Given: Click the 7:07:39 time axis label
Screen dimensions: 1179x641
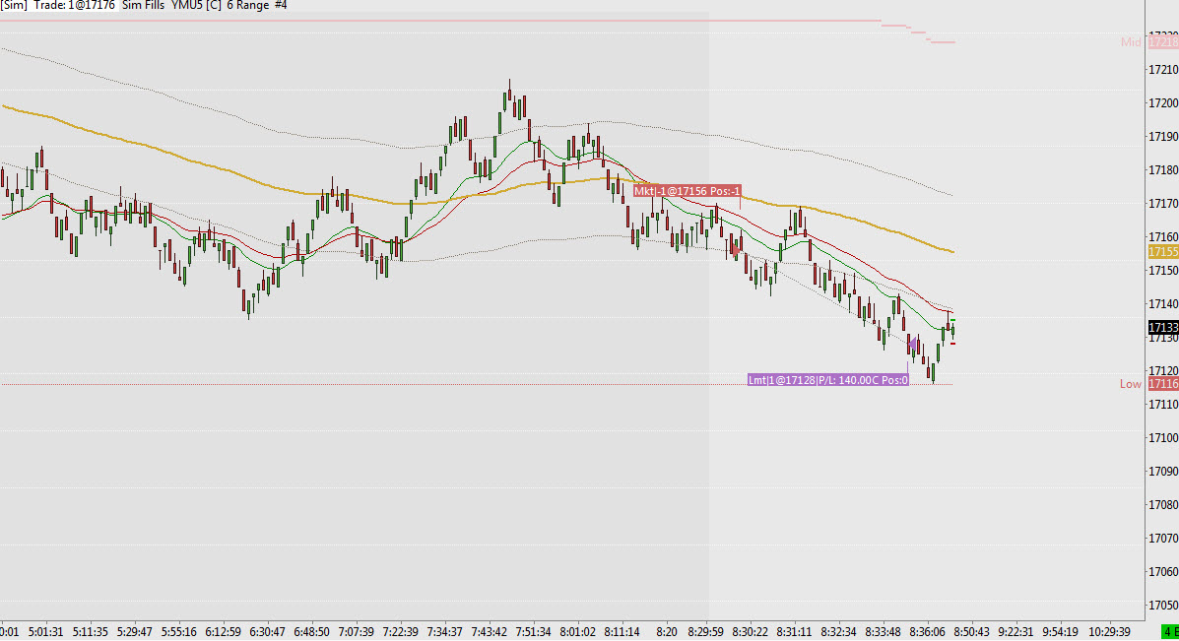Looking at the screenshot, I should (x=356, y=632).
